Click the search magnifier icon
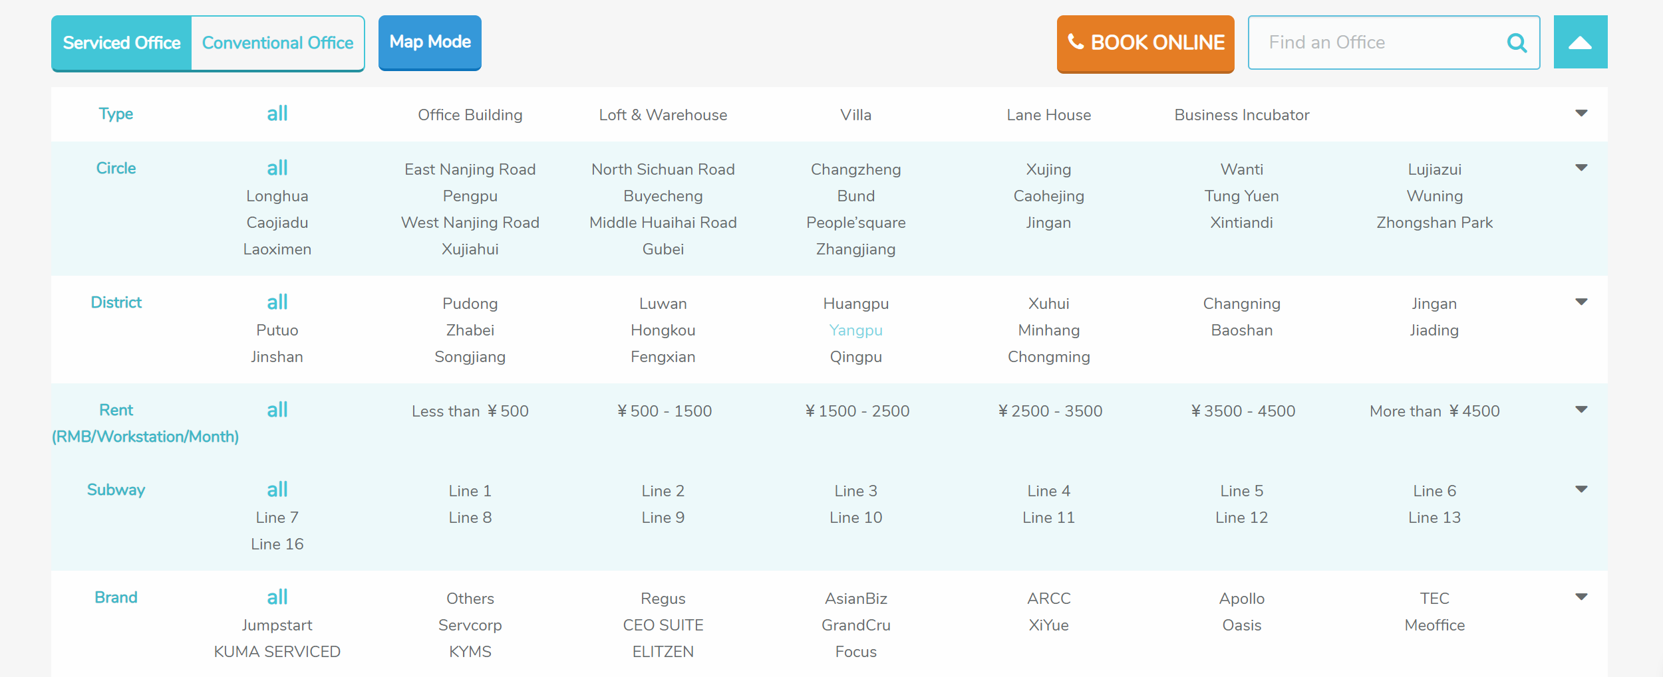The width and height of the screenshot is (1663, 677). pos(1517,43)
